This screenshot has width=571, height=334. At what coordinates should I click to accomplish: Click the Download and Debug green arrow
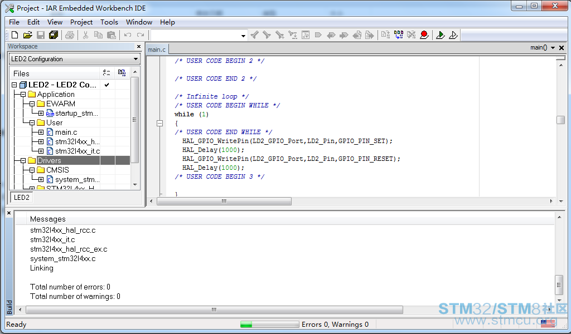pyautogui.click(x=441, y=35)
